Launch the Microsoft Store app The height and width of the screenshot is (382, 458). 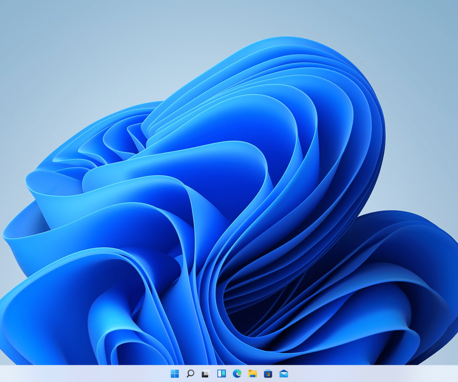coord(268,373)
